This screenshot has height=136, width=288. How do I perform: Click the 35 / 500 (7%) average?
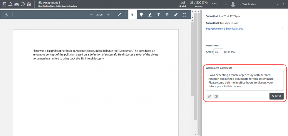199,4
